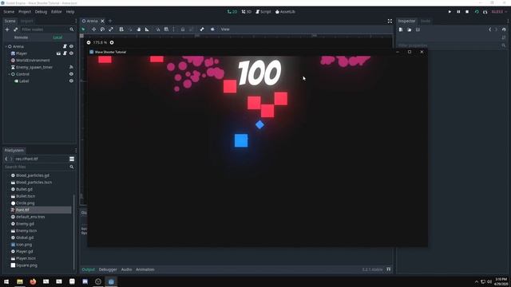Collapse the Arena node tree
Viewport: 511px width, 287px height.
tap(6, 46)
